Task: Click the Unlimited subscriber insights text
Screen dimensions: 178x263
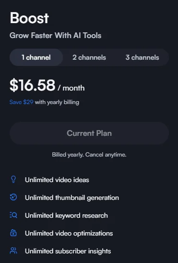Action: 68,251
